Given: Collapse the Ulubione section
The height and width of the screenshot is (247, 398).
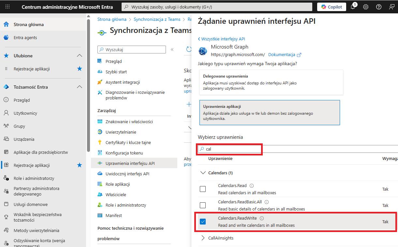Looking at the screenshot, I should [79, 56].
